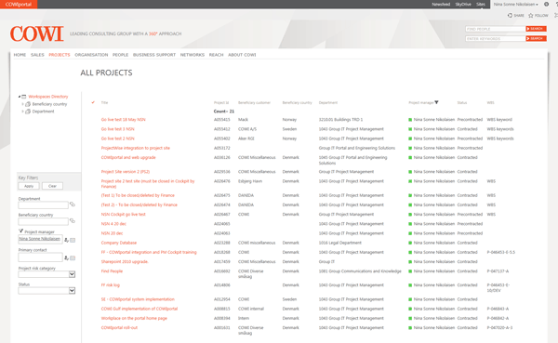Open the REACH navigation item
Screen dimensions: 558x343
[216, 55]
